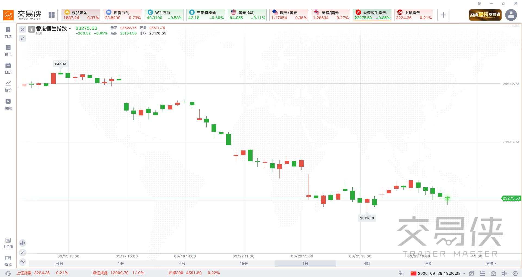This screenshot has width=522, height=277.
Task: Toggle the muted speaker sound icon
Action: click(504, 273)
